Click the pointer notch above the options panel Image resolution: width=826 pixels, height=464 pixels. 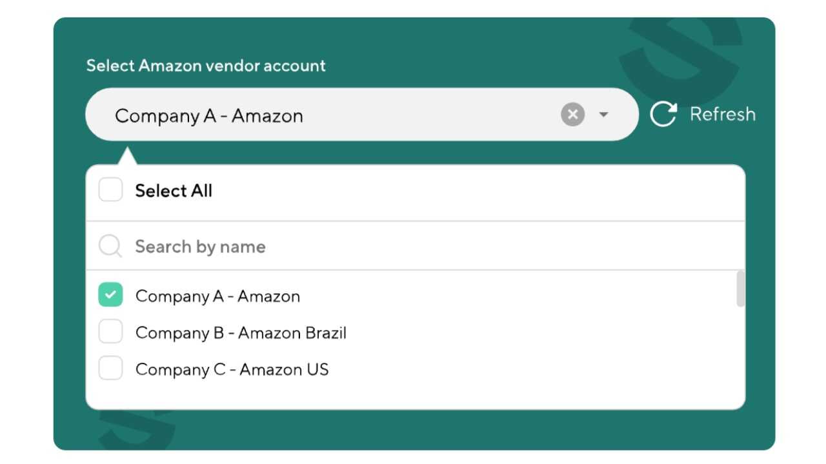pos(127,157)
